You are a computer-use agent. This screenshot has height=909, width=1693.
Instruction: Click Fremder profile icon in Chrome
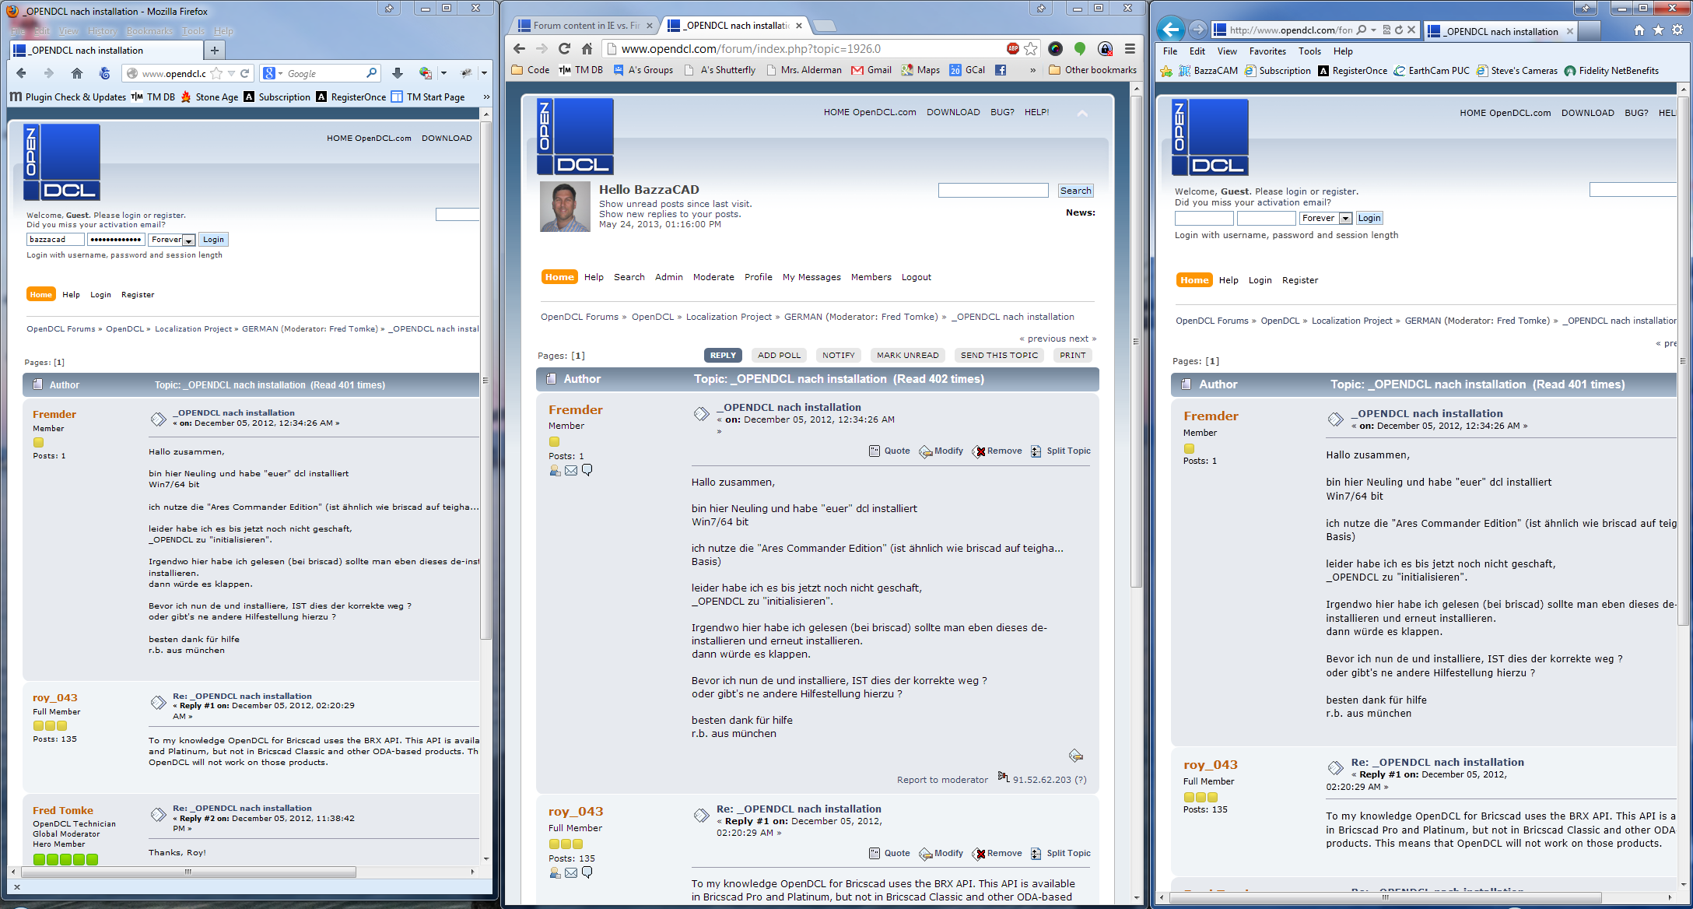[555, 471]
